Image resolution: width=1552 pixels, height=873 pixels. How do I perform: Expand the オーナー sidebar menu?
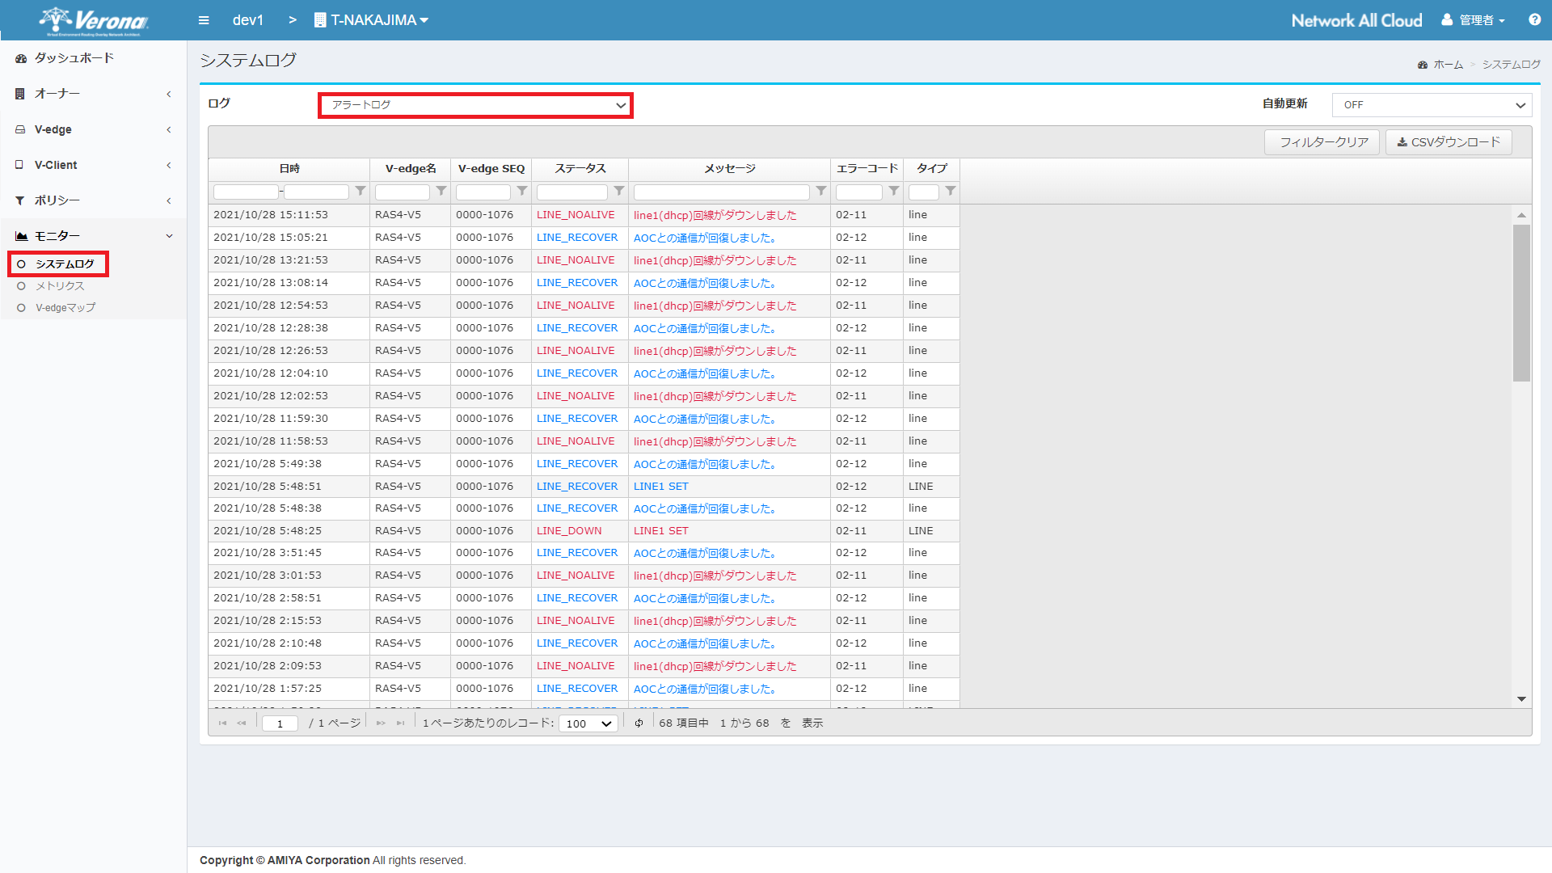(94, 94)
